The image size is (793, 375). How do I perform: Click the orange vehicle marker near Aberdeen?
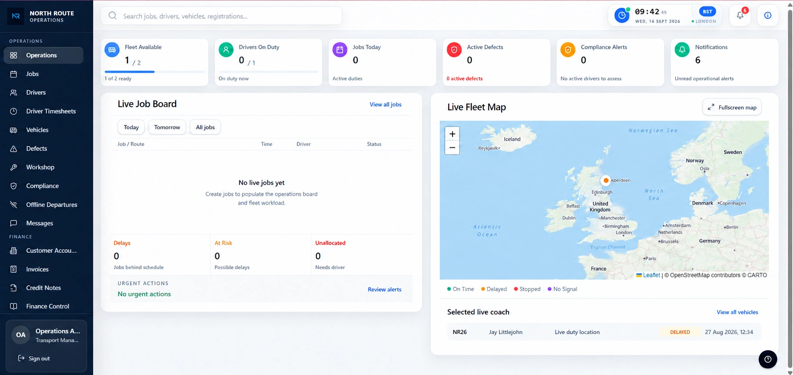[606, 180]
